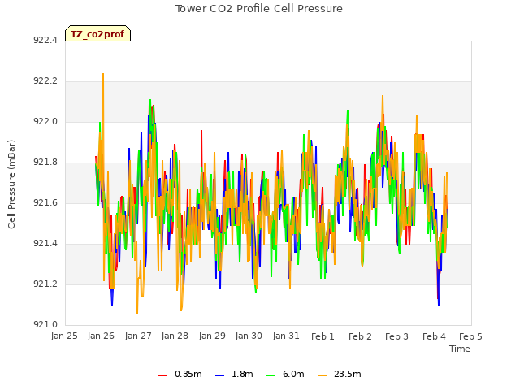Click the 922.4 y-axis label
The width and height of the screenshot is (520, 390).
45,41
